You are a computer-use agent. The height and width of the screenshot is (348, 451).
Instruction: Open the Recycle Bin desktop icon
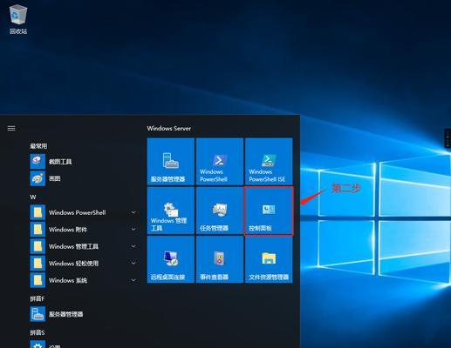(x=18, y=19)
